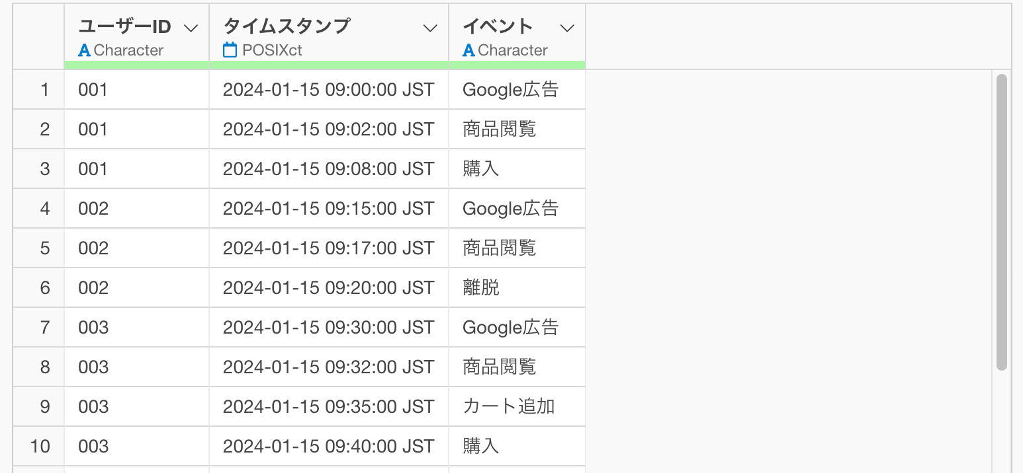Click 商品閲覧 cell in row 5
Viewport: 1023px width, 473px height.
499,248
